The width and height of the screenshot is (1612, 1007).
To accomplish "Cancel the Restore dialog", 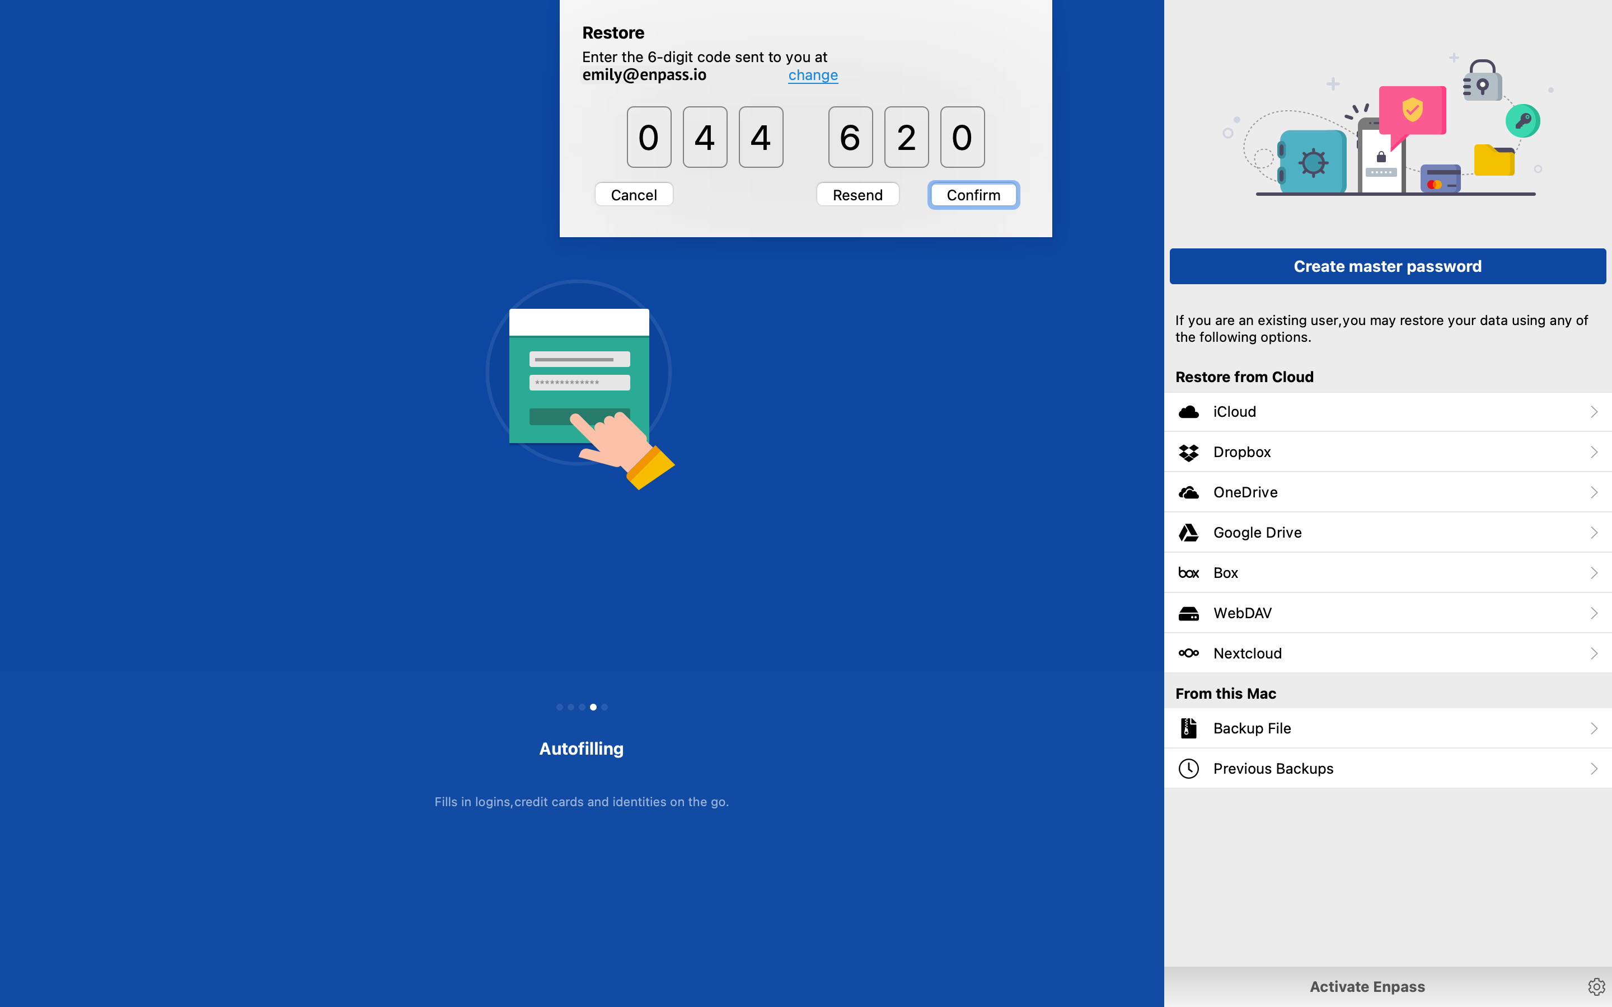I will coord(634,195).
